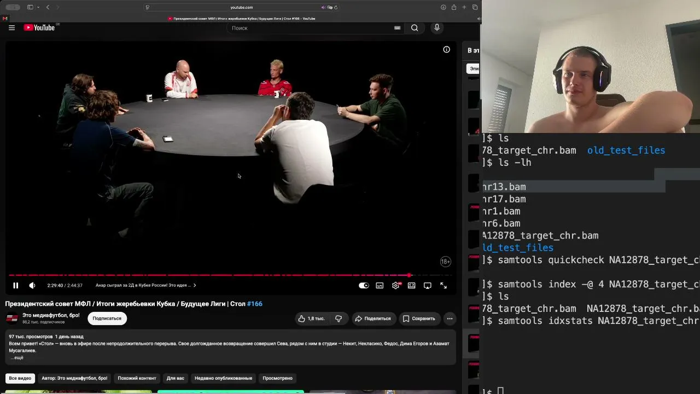700x394 pixels.
Task: Switch the player to theater mode
Action: [411, 285]
